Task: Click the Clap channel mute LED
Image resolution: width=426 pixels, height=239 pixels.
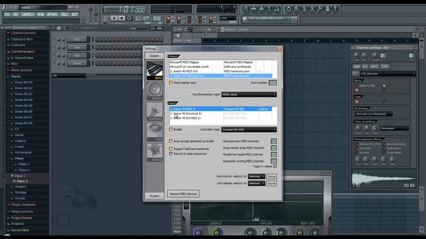Action: click(54, 47)
